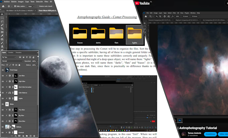Select the Frame tool in left Photoshop toolbar
The width and height of the screenshot is (228, 138).
coord(2,32)
